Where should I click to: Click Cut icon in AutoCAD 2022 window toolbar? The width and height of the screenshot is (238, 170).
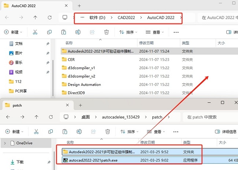click(x=35, y=32)
